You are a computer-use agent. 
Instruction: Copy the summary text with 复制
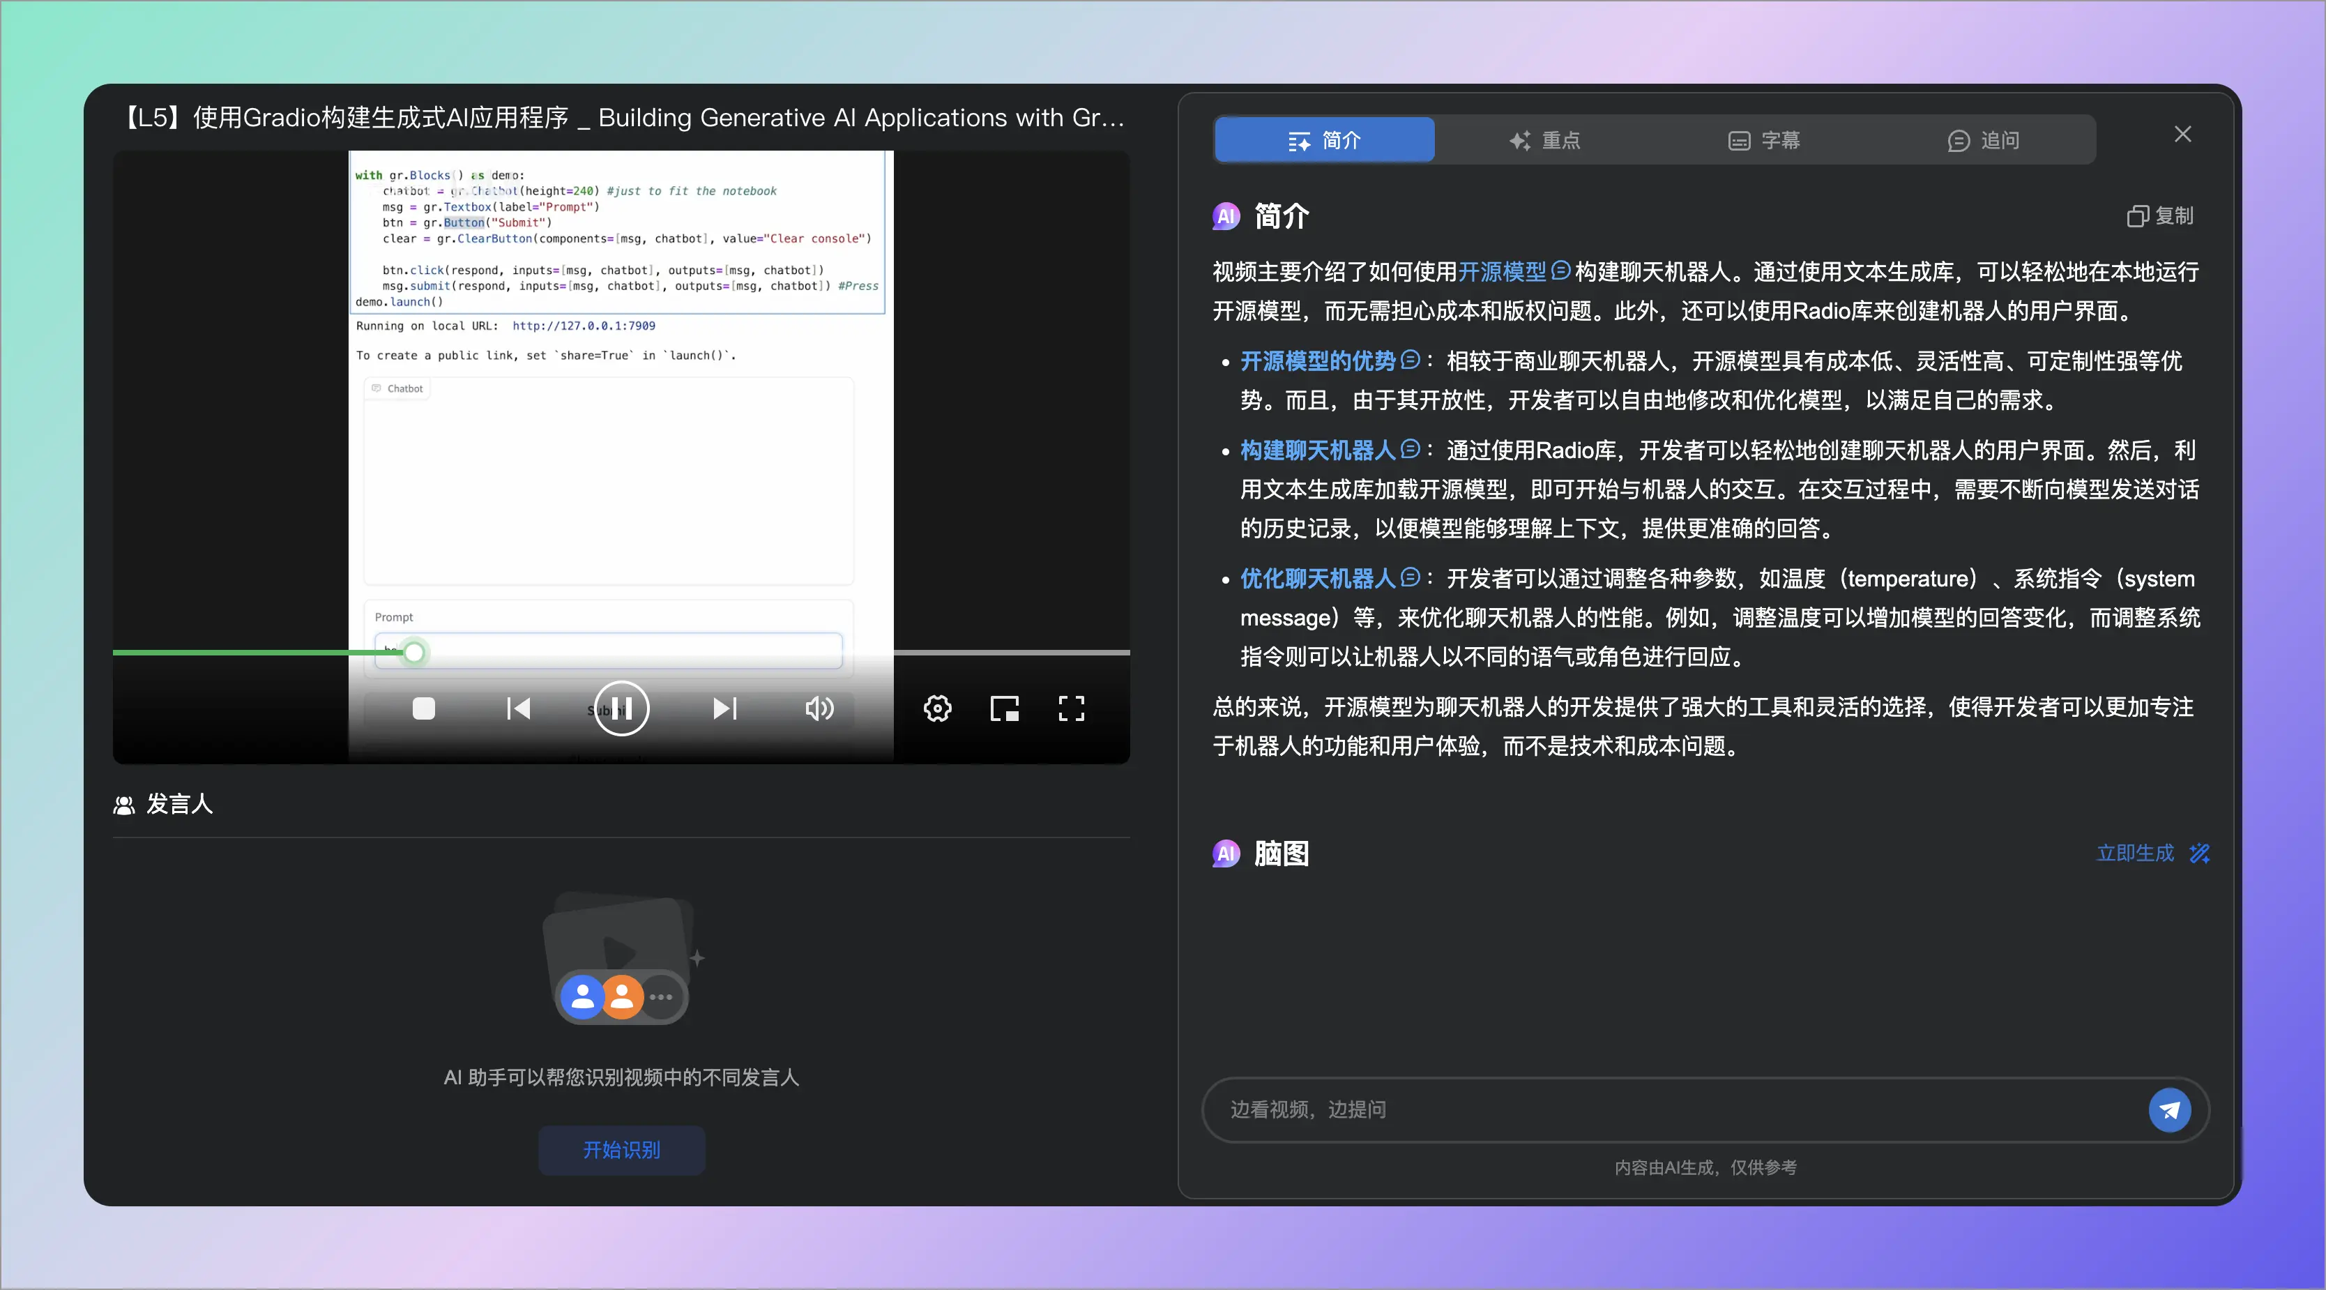[x=2160, y=215]
